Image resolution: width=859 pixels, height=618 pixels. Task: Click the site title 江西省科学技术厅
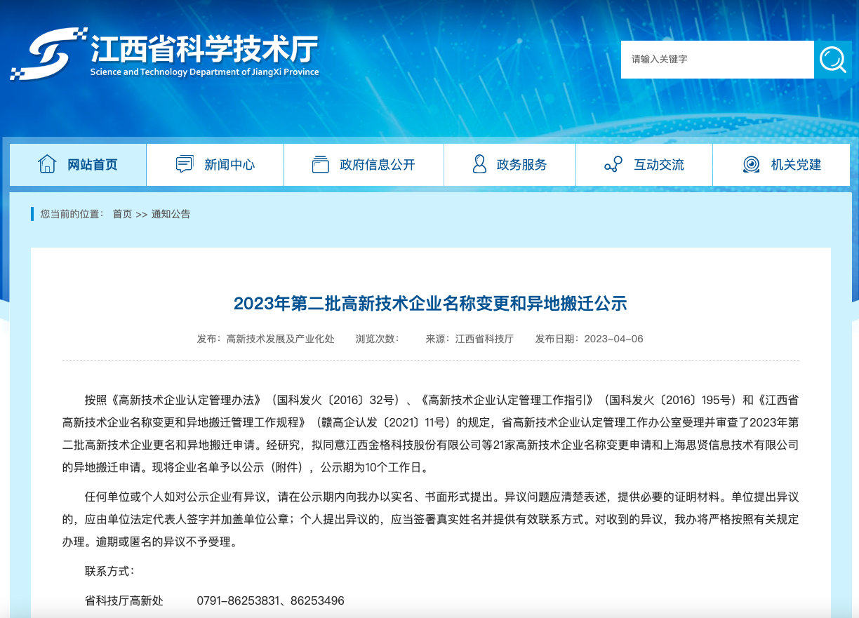(x=204, y=48)
